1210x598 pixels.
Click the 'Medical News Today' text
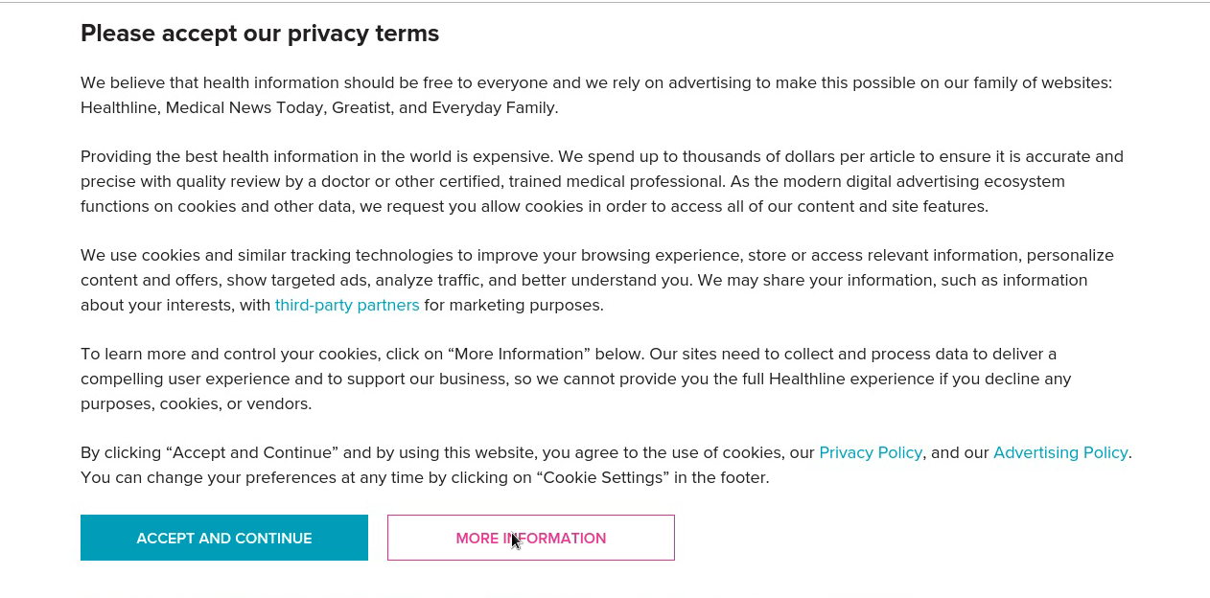coord(244,107)
